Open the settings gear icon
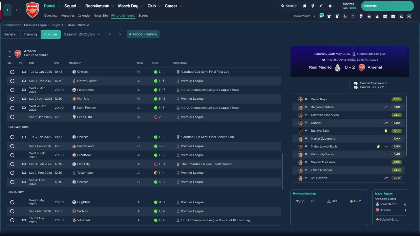The width and height of the screenshot is (420, 236). (330, 6)
